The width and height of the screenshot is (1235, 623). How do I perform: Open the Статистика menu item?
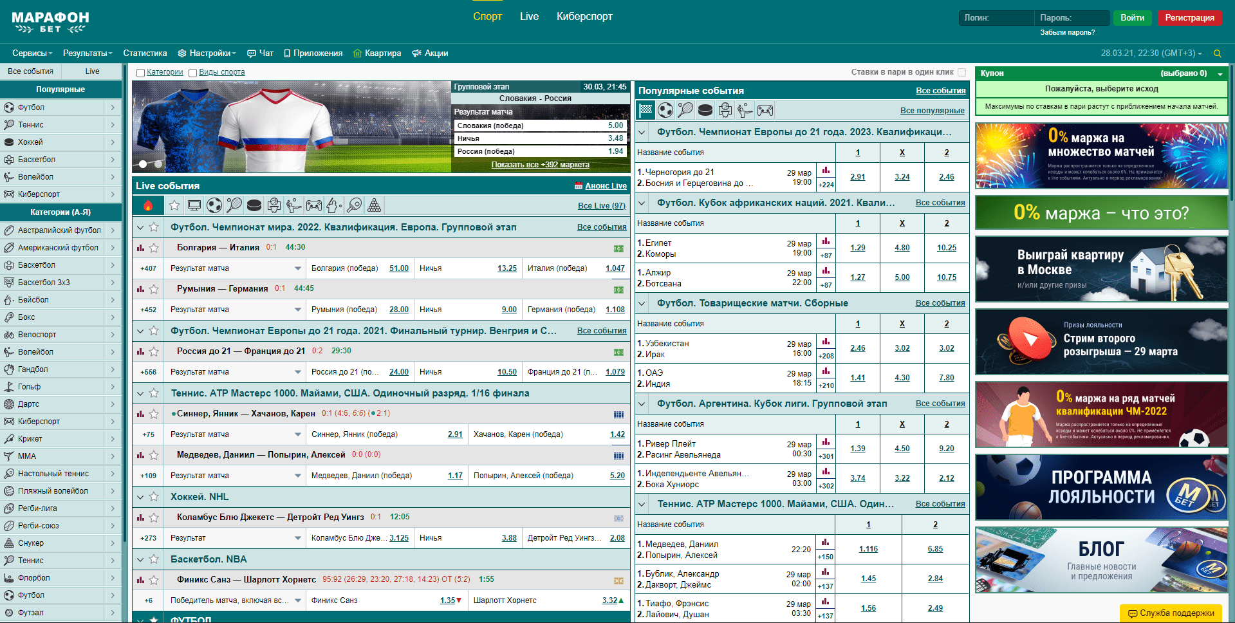coord(145,53)
